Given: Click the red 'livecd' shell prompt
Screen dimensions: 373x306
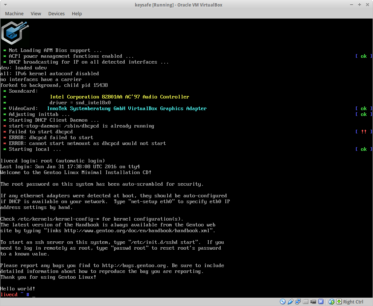Looking at the screenshot, I should [9, 295].
